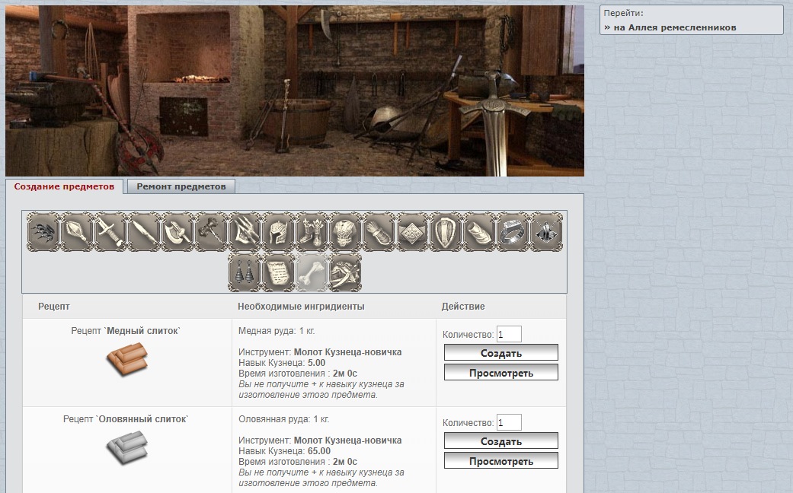Go to Аллея ремесленников link
793x493 pixels.
point(670,27)
